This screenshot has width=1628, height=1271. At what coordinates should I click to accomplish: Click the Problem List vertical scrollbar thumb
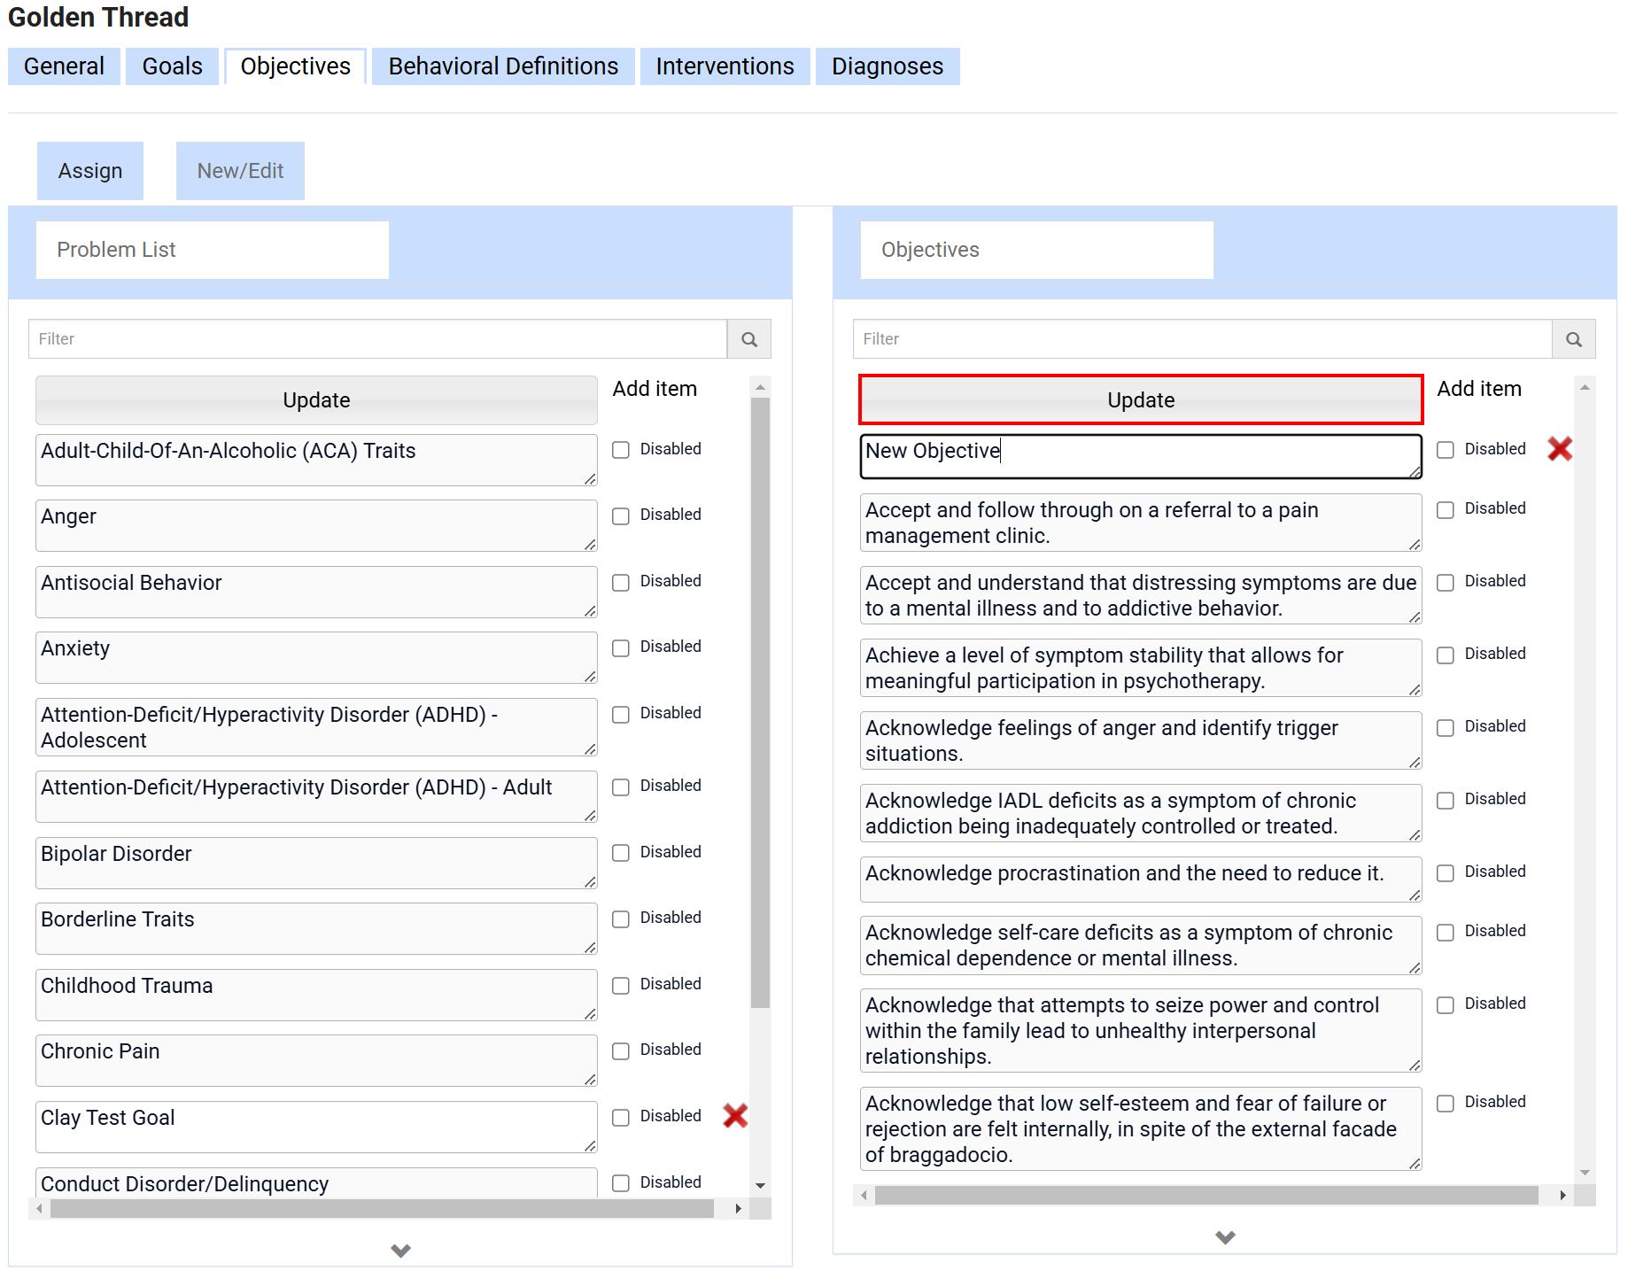(x=760, y=700)
